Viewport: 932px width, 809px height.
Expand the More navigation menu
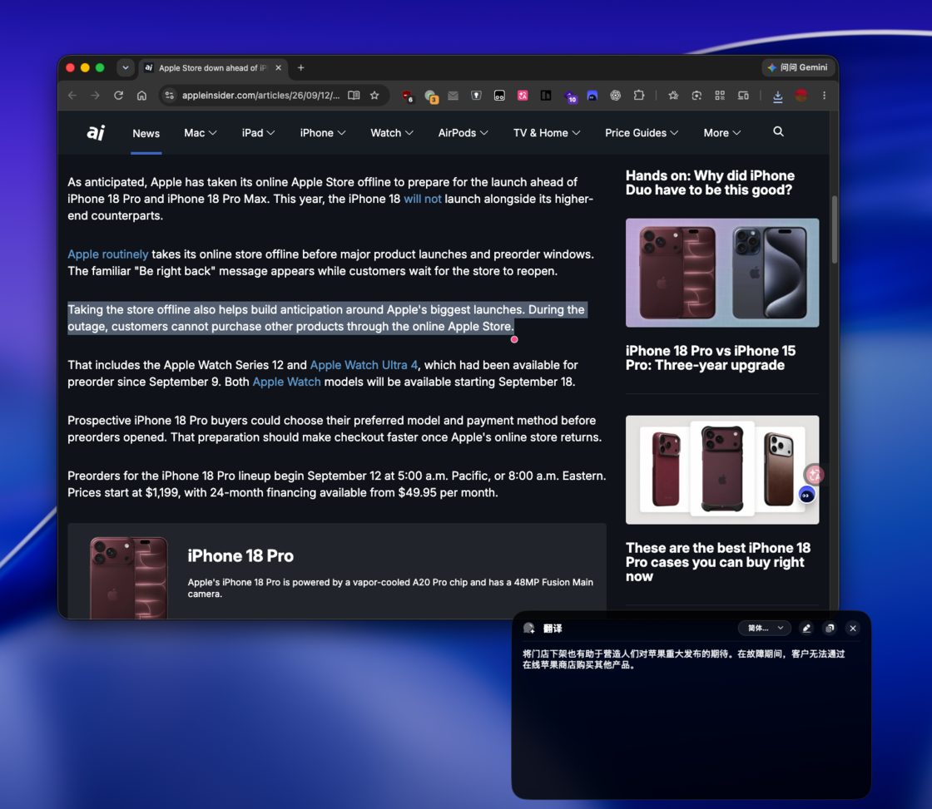pyautogui.click(x=722, y=133)
